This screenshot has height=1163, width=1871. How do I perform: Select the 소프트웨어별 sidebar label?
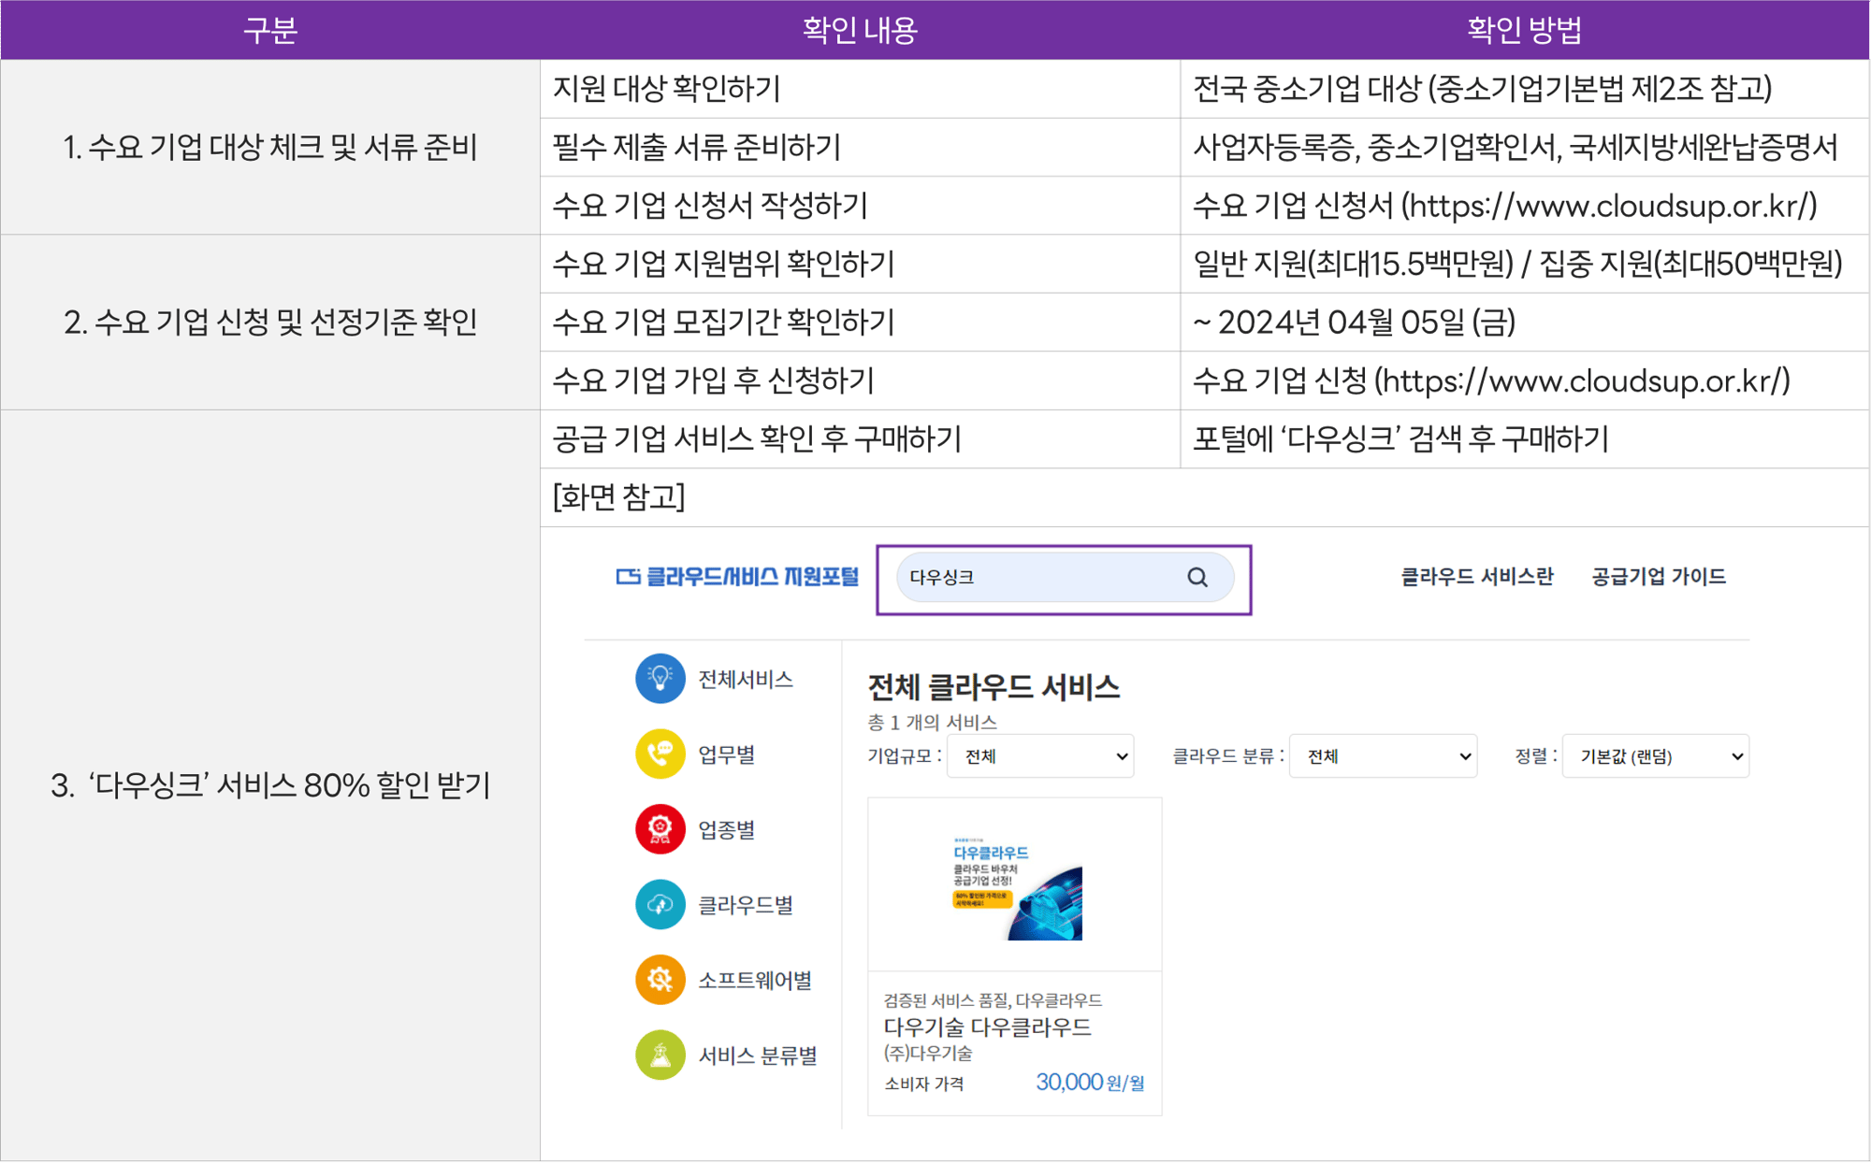pyautogui.click(x=755, y=981)
